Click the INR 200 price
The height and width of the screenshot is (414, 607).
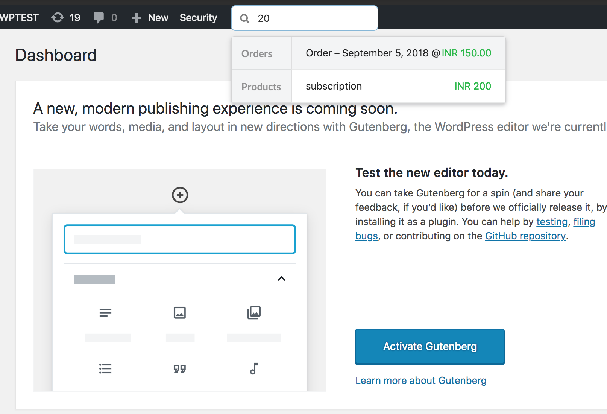click(473, 86)
